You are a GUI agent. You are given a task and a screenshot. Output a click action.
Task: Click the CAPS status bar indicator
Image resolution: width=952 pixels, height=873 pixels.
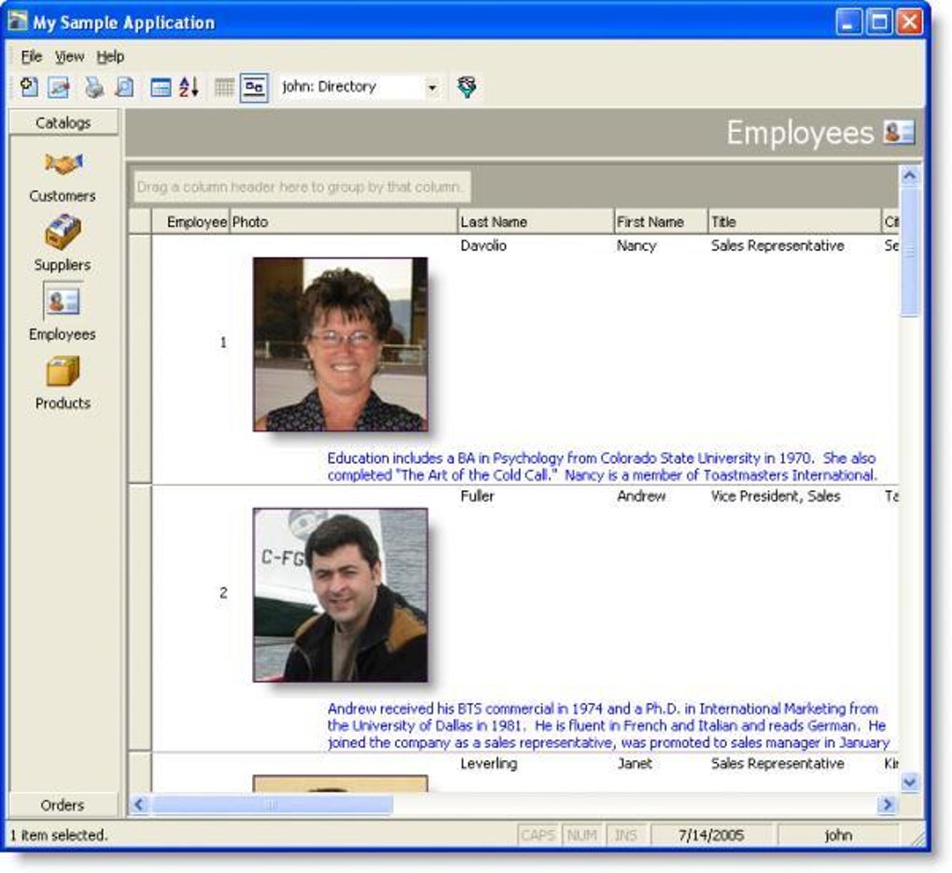click(538, 836)
